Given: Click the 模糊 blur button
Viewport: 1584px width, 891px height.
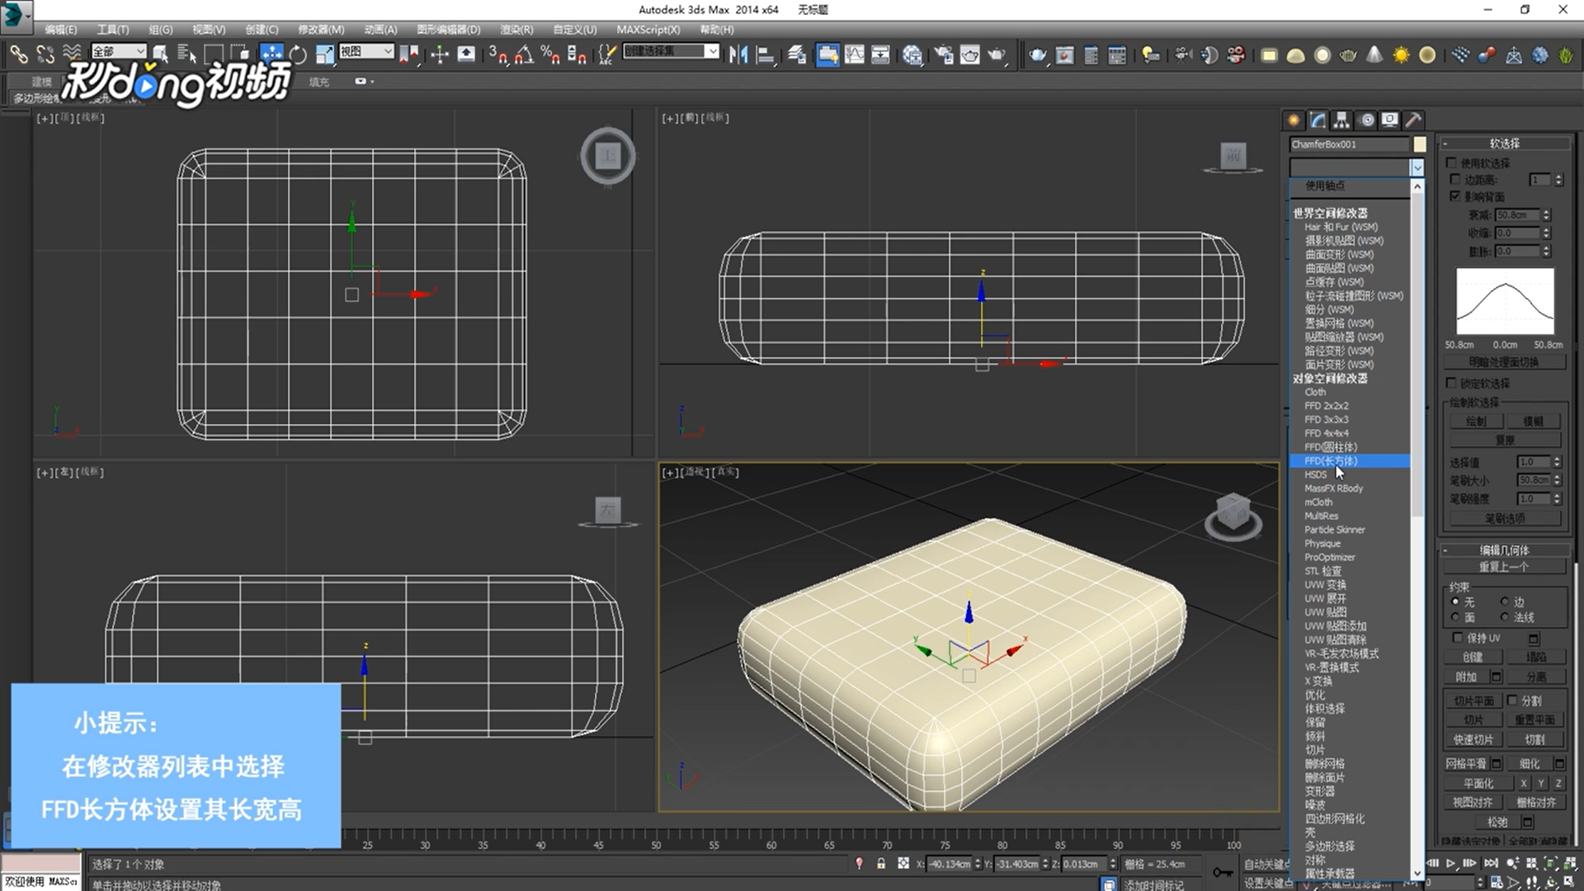Looking at the screenshot, I should point(1533,422).
